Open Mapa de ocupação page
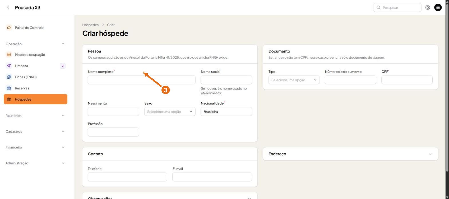Image resolution: width=449 pixels, height=199 pixels. click(x=36, y=55)
